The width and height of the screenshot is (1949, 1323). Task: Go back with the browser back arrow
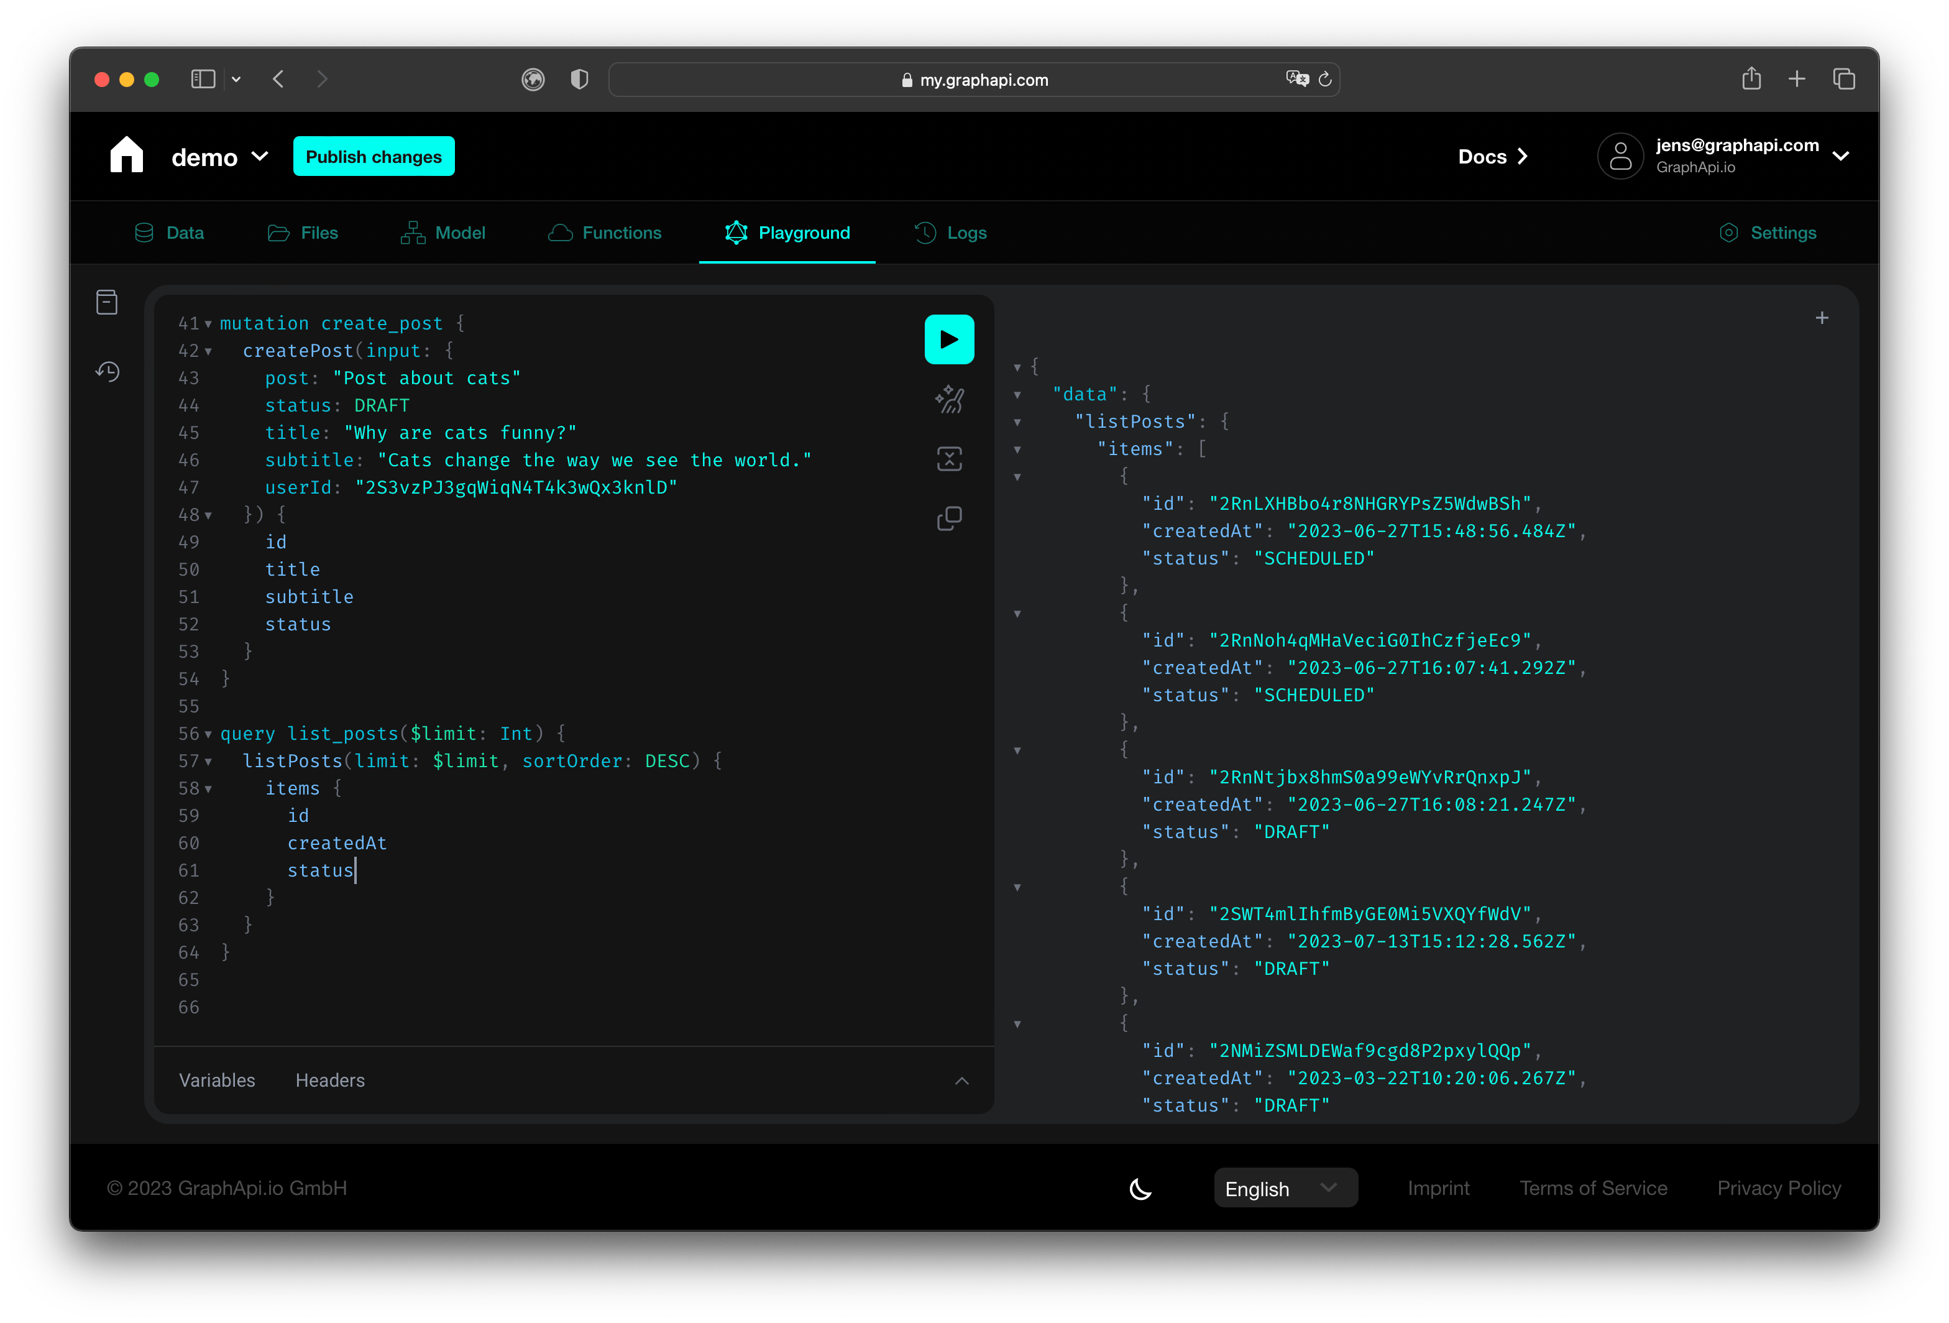coord(278,79)
